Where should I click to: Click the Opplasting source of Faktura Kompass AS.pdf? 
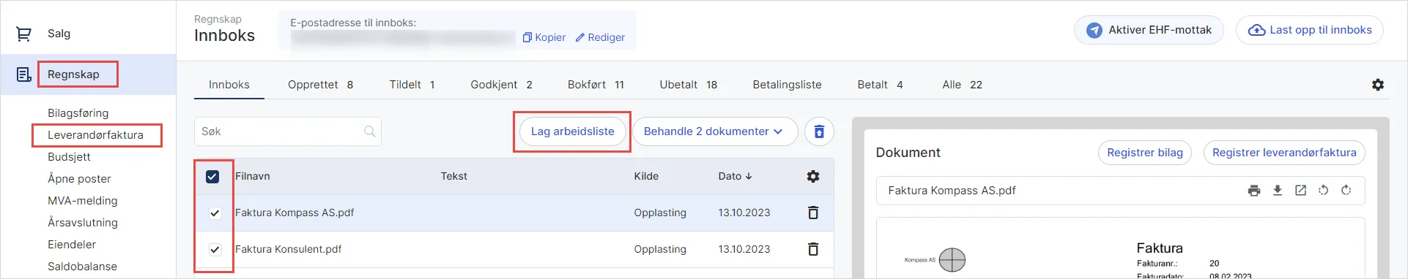tap(660, 213)
